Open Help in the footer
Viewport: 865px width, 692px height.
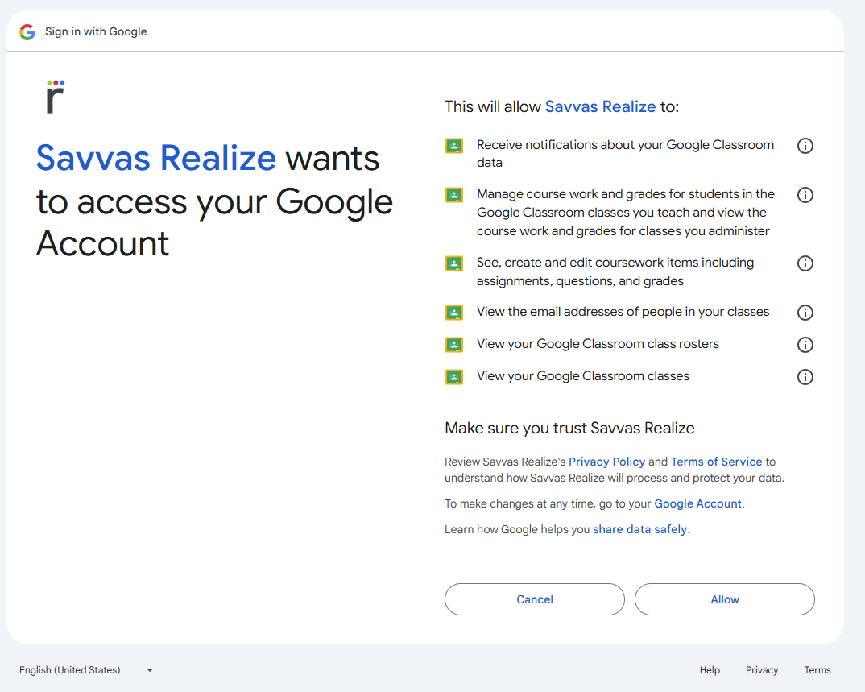(x=710, y=670)
